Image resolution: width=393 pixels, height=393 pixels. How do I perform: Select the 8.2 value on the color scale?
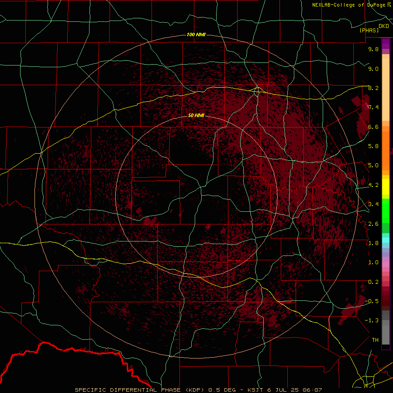click(373, 88)
